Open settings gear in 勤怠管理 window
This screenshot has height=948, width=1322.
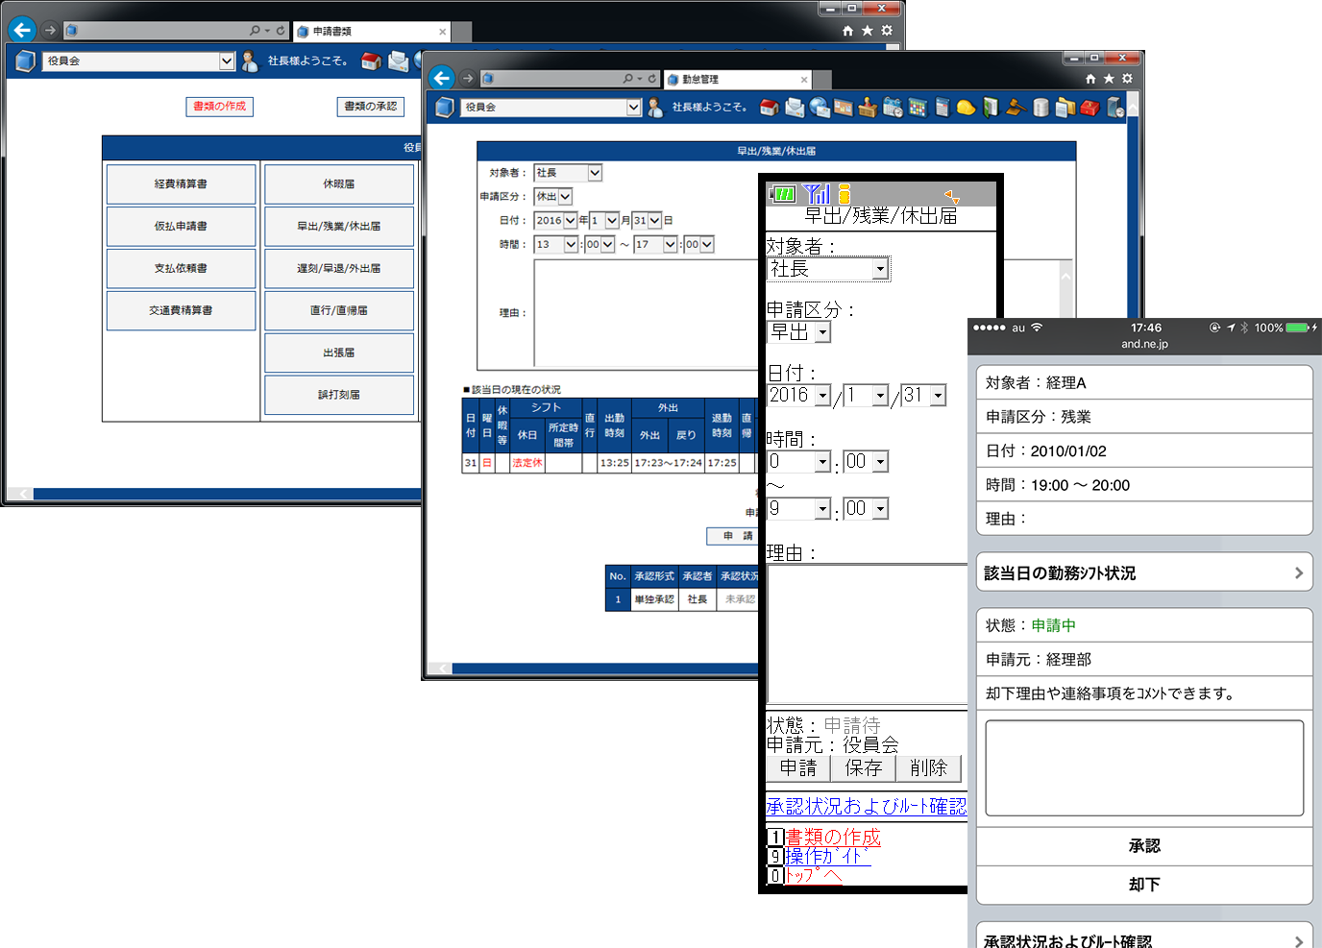click(1127, 79)
